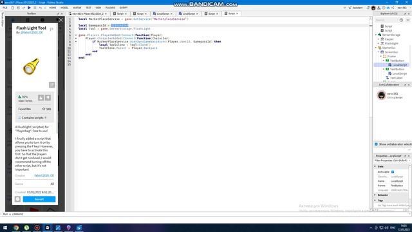Screen dimensions: 412x232
Task: Switch to the AVATAR ribbon tab
Action: pyautogui.click(x=77, y=8)
